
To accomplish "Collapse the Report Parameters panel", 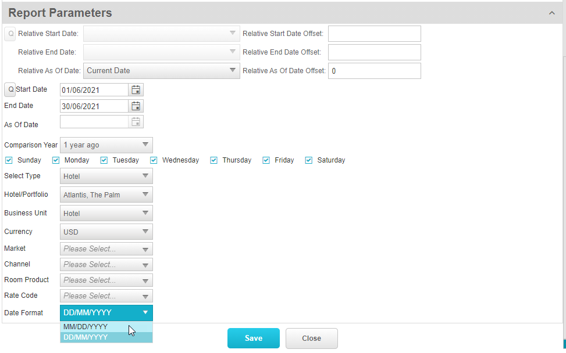I will point(551,13).
